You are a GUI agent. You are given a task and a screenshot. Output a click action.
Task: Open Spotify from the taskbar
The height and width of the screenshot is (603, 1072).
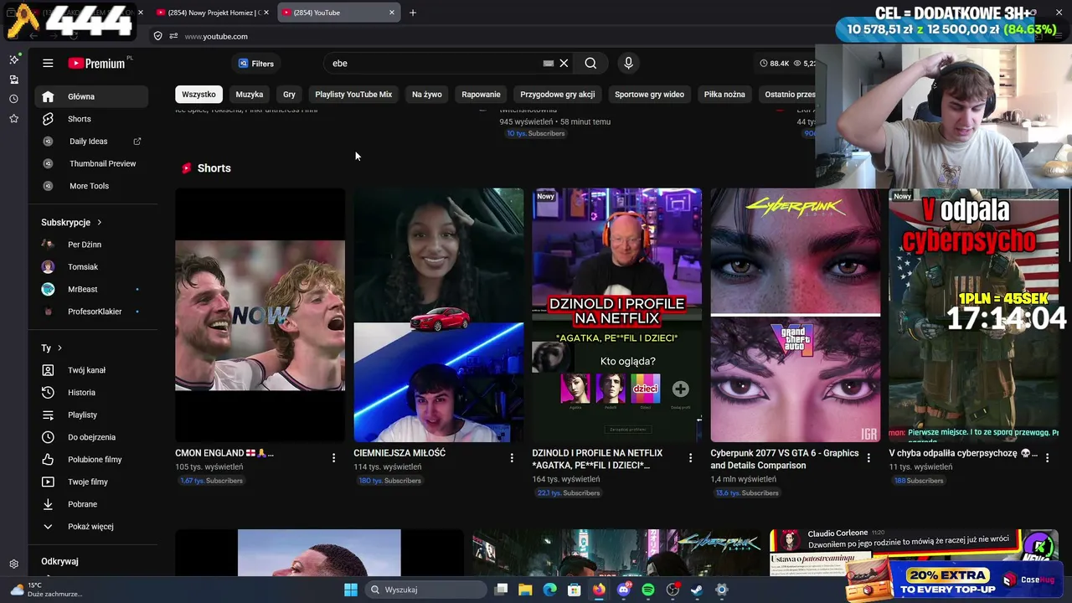pos(648,590)
